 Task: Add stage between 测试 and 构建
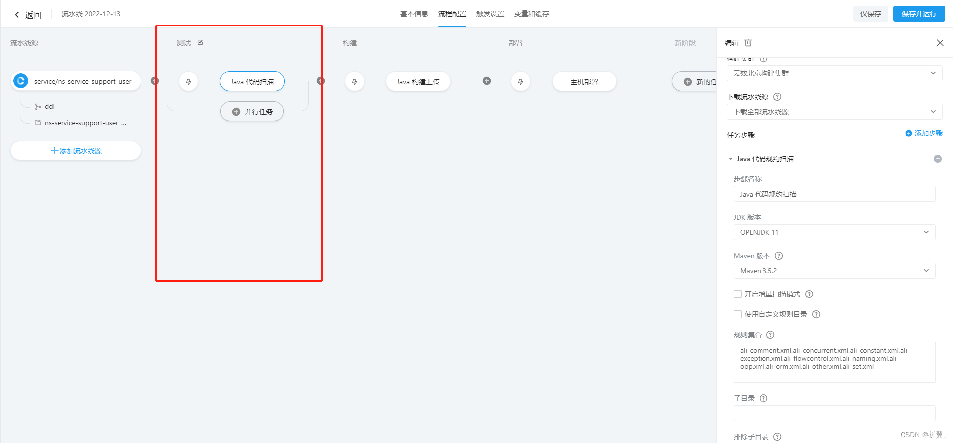321,81
